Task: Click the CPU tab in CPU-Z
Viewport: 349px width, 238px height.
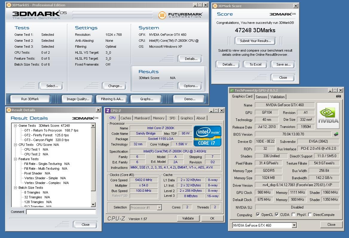Action: click(x=113, y=118)
